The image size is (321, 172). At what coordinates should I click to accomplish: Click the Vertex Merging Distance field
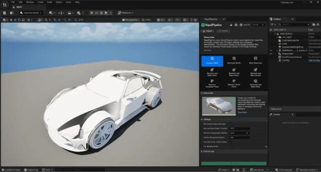(240, 138)
